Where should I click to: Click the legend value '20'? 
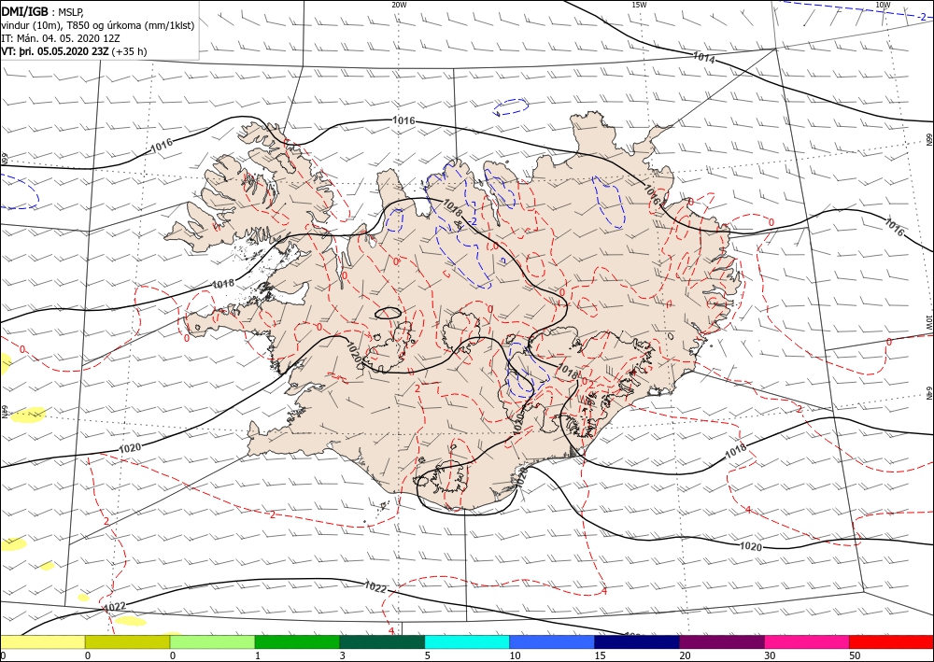coord(685,655)
